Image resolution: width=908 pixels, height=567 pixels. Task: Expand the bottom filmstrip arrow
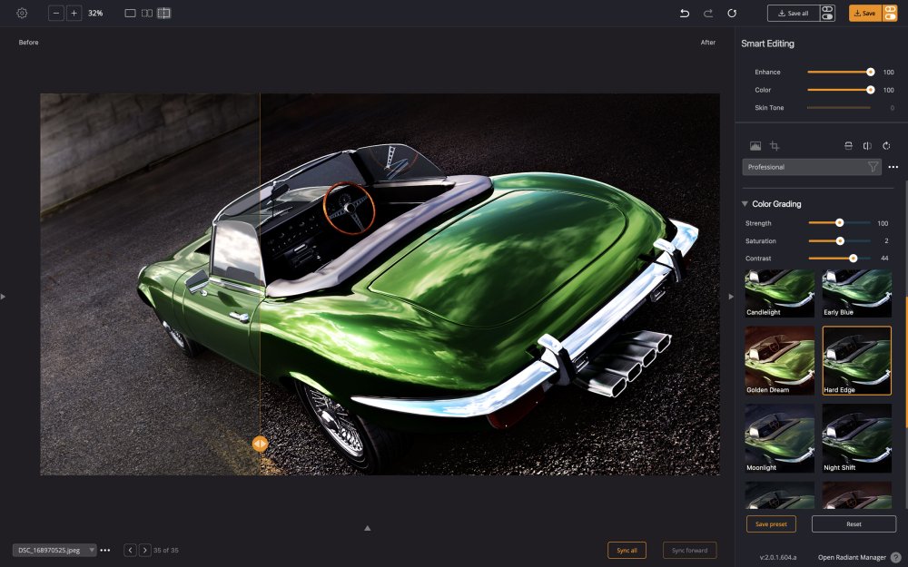367,528
